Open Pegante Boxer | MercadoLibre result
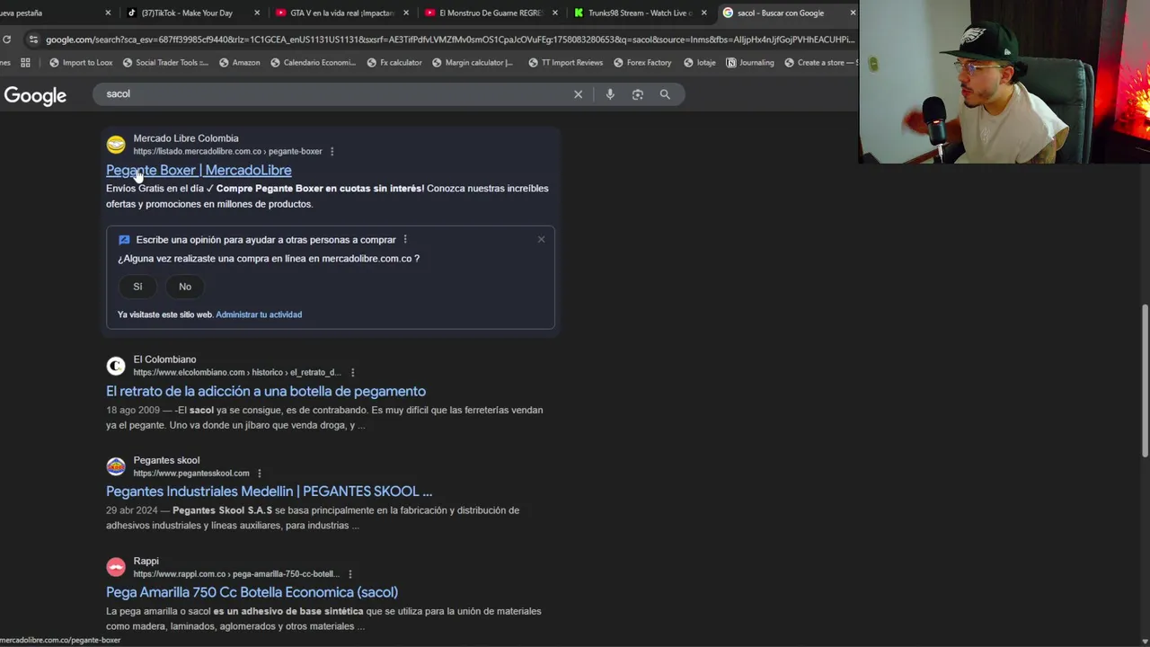 point(199,170)
